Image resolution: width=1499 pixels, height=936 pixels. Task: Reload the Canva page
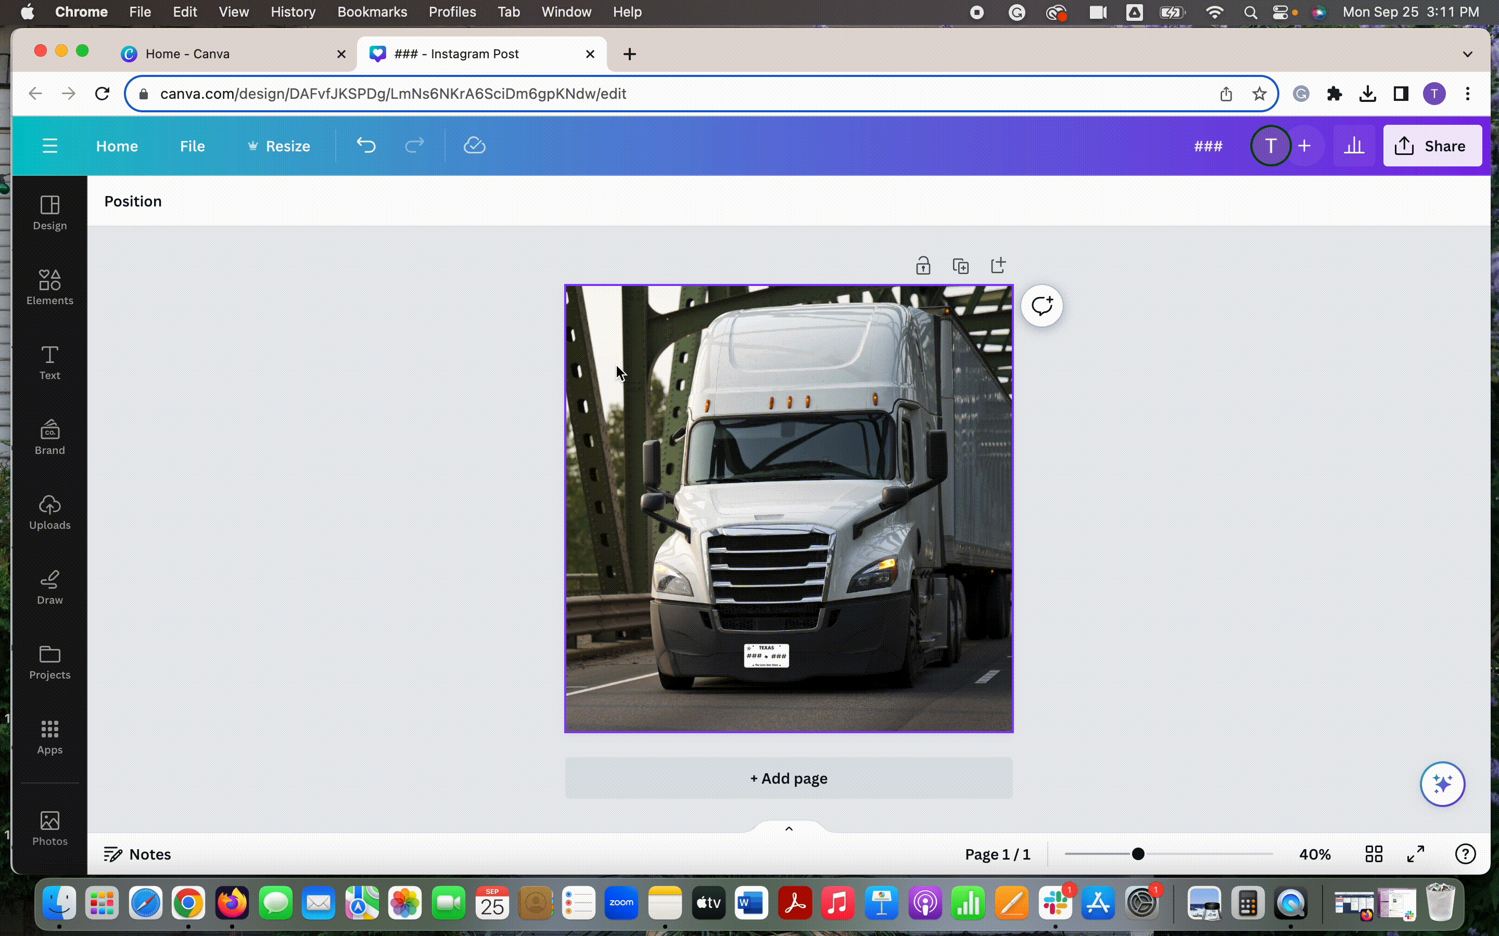102,94
